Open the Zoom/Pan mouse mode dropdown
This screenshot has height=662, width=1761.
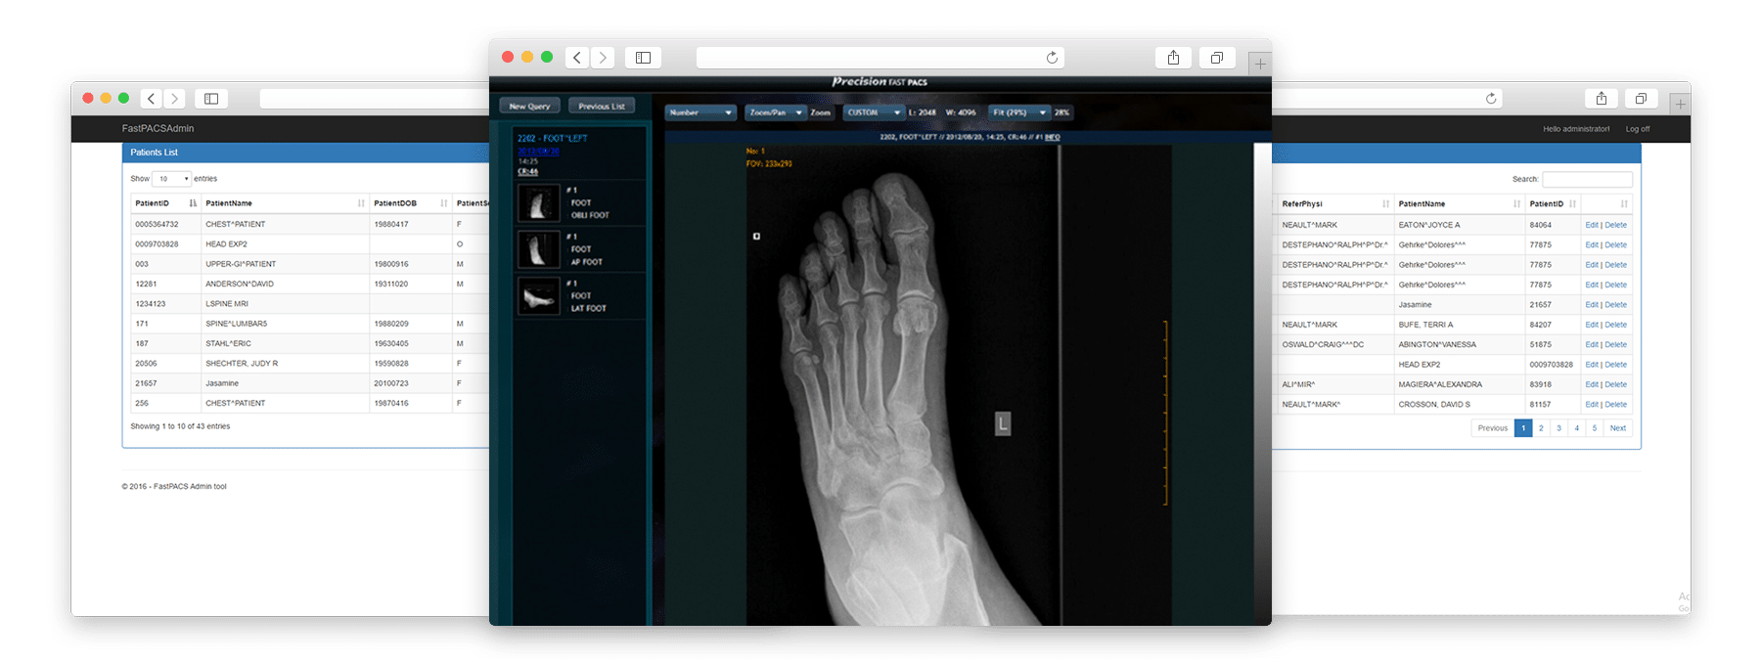pos(776,112)
